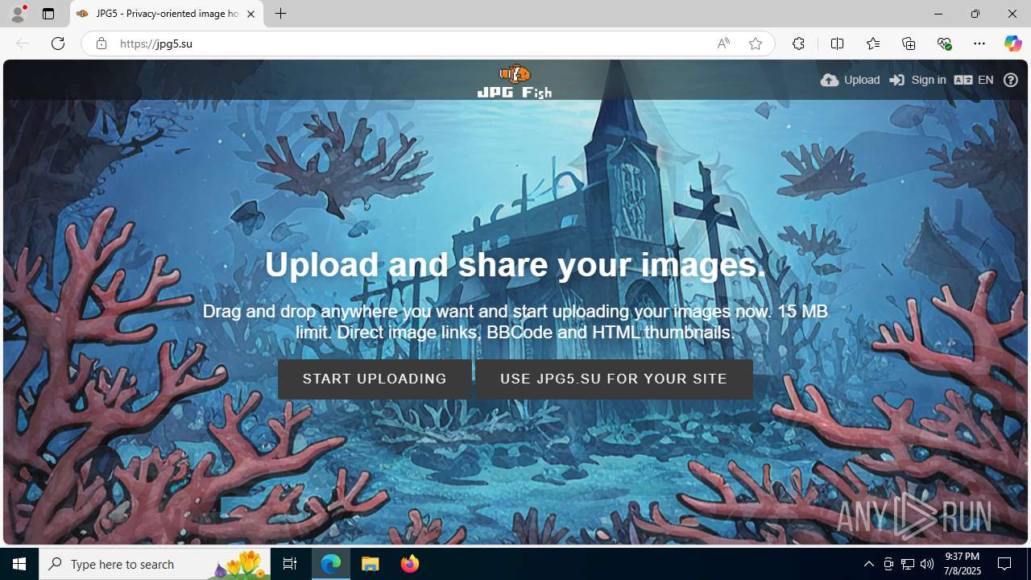Click the START UPLOADING button
The image size is (1031, 580).
point(375,379)
